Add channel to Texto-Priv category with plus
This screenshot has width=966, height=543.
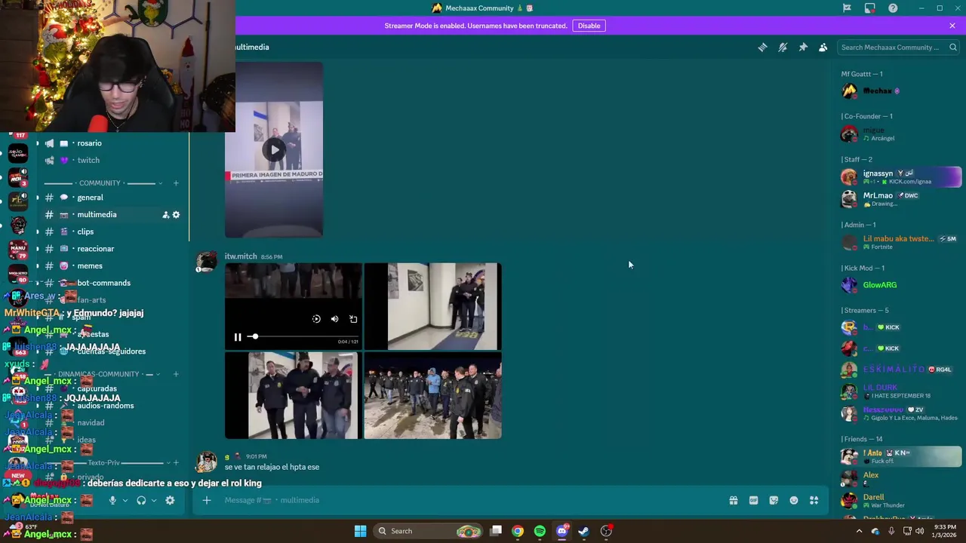tap(176, 463)
